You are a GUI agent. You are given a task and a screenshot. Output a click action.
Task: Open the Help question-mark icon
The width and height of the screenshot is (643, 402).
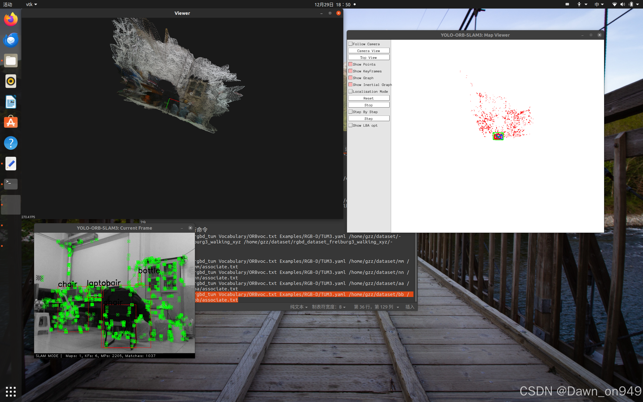(x=11, y=143)
